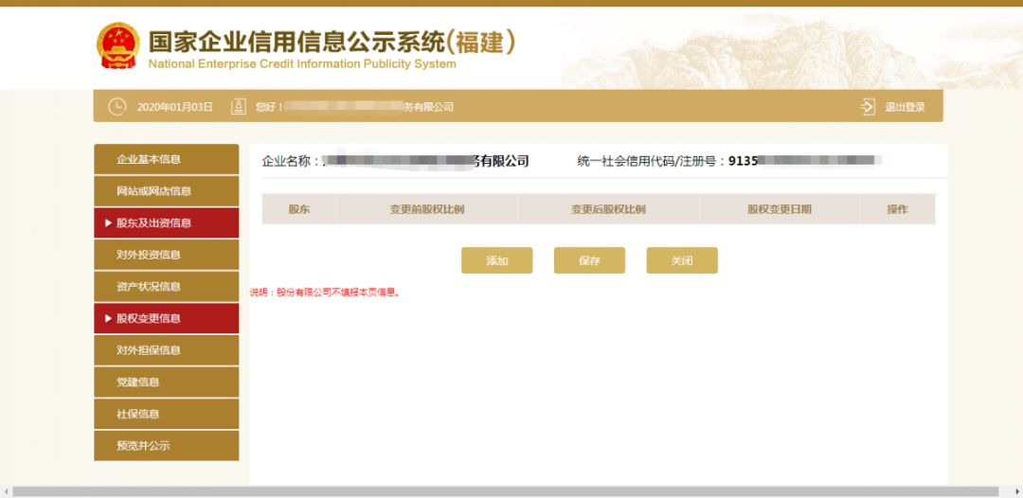Viewport: 1023px width, 498px height.
Task: Open 党建信息 menu item
Action: click(137, 382)
